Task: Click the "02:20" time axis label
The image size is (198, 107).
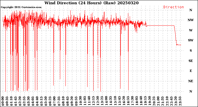Action: [20, 101]
